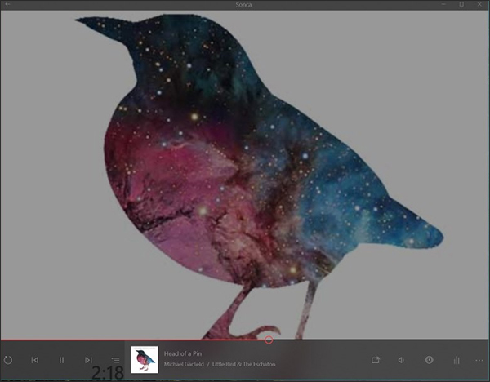490x382 pixels.
Task: Minimize the Sonca window
Action: pyautogui.click(x=442, y=5)
